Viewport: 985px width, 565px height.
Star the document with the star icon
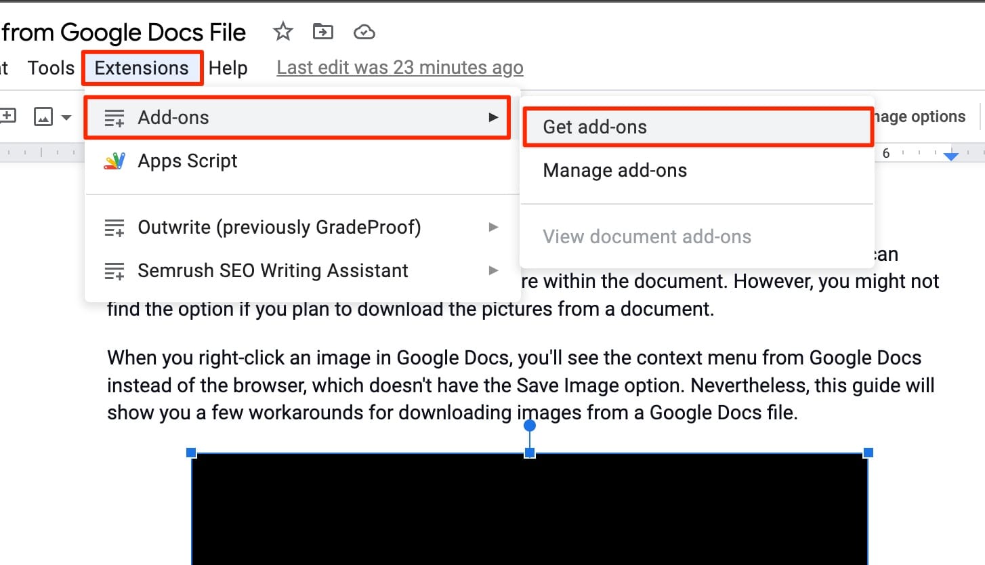pyautogui.click(x=282, y=32)
